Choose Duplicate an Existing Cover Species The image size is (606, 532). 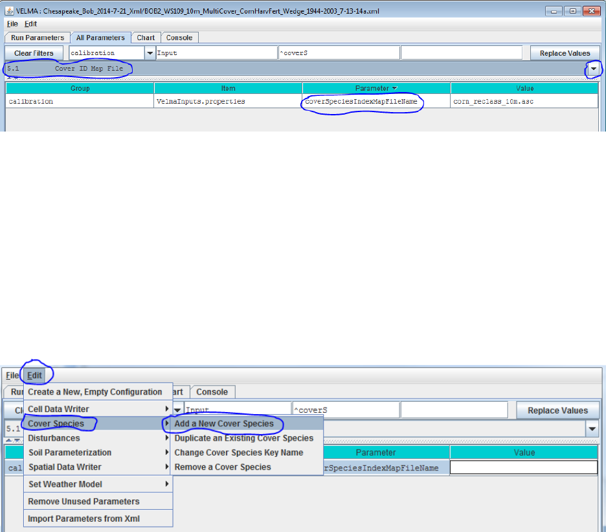(x=246, y=438)
